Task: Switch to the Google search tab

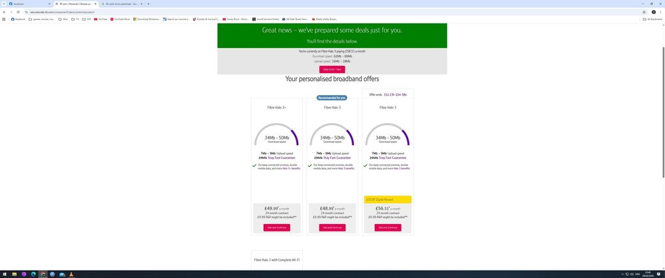Action: click(122, 4)
